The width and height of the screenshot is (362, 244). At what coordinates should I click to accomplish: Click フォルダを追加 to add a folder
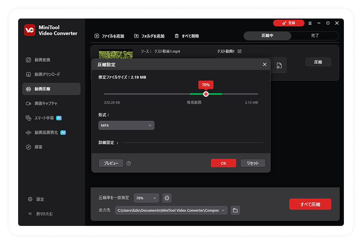149,36
